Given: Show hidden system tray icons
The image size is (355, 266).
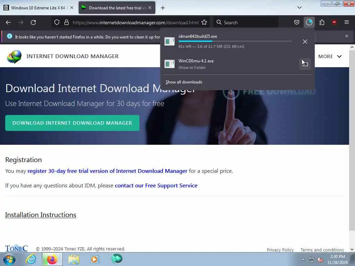Looking at the screenshot, I should pos(303,259).
